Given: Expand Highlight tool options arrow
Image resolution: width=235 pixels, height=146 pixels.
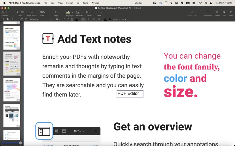Looking at the screenshot, I should click(72, 12).
